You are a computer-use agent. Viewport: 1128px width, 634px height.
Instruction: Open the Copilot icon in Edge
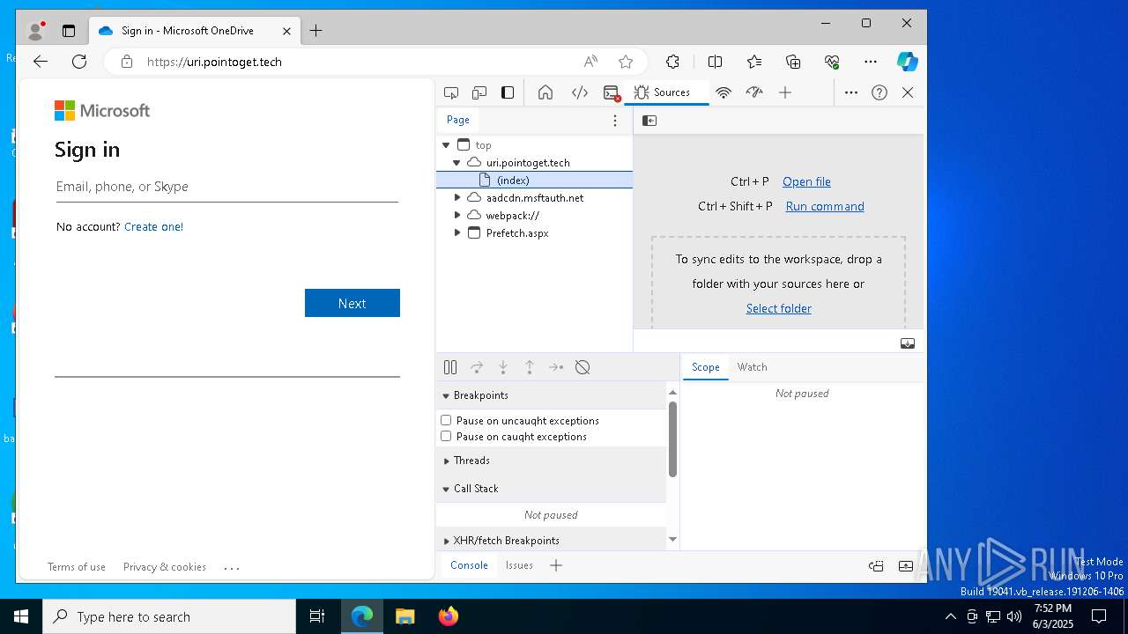pyautogui.click(x=908, y=62)
